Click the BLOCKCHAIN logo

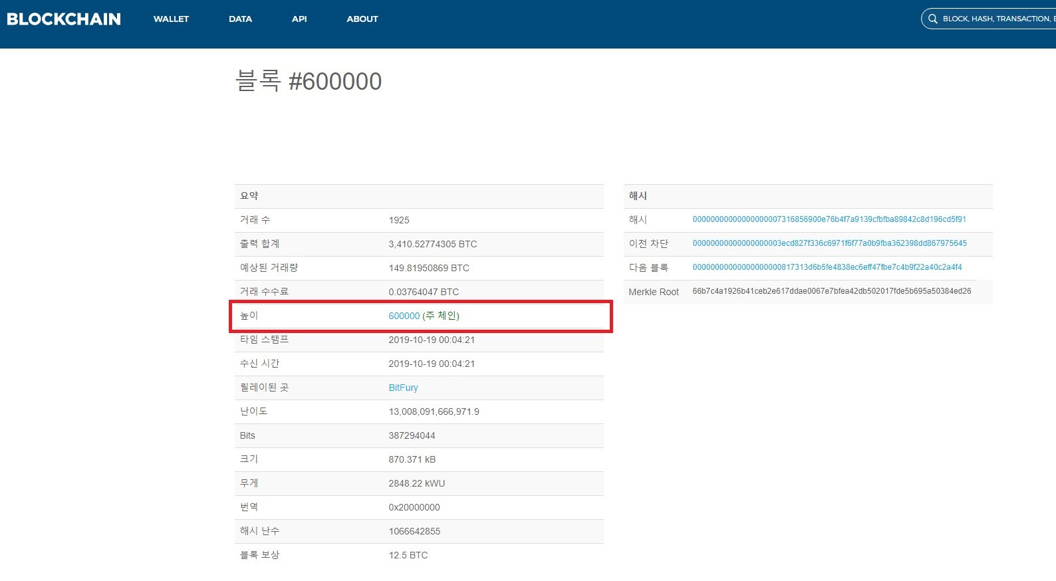point(64,19)
